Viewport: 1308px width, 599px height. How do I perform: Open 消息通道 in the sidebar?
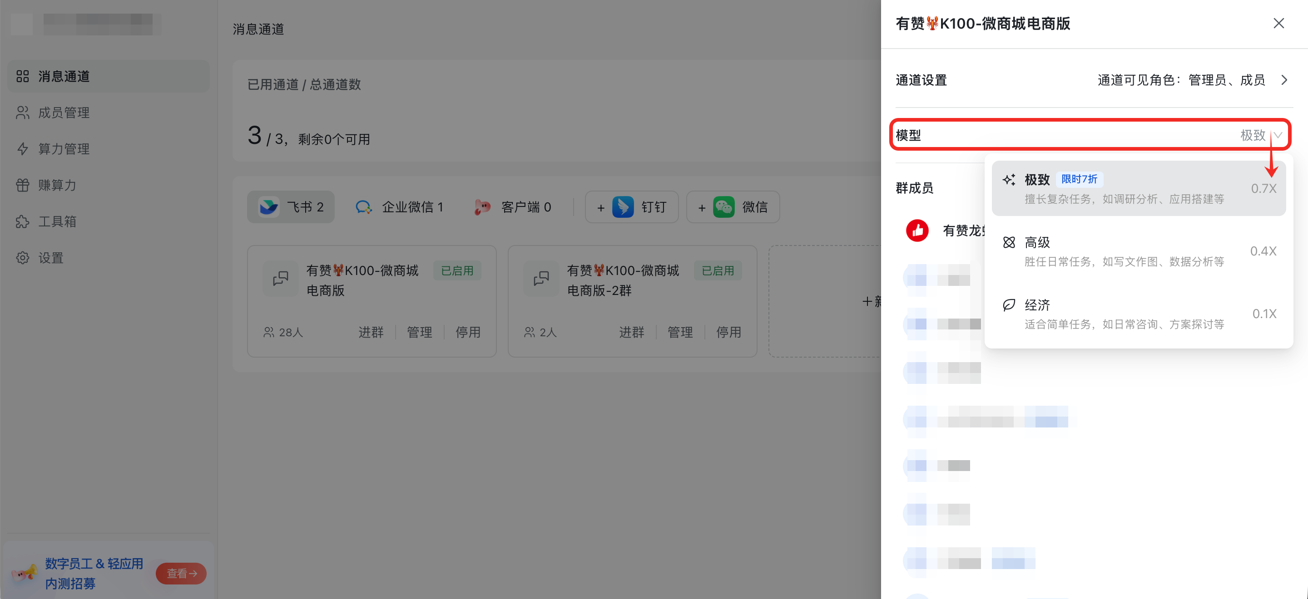click(x=108, y=76)
